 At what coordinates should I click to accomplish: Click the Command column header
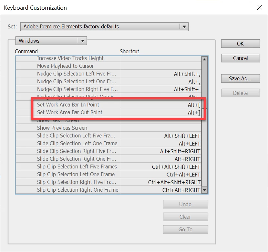click(x=26, y=51)
